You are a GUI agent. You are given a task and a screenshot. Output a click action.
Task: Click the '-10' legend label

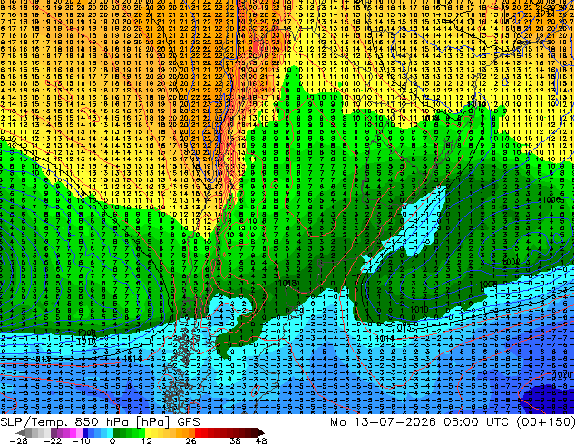pos(81,440)
